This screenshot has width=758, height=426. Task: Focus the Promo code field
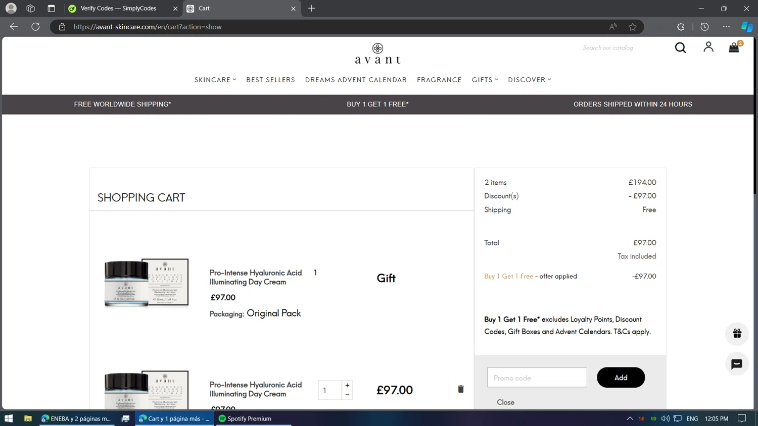click(537, 378)
